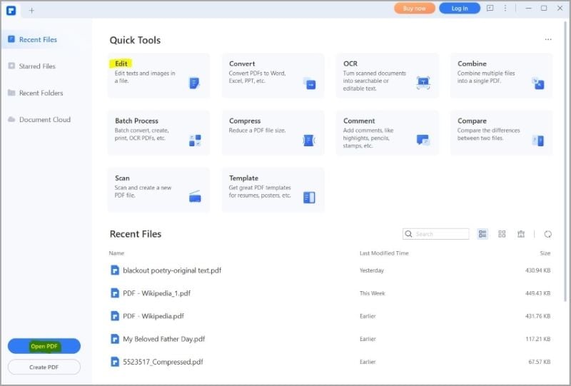Switch recent files to list view

coord(483,234)
